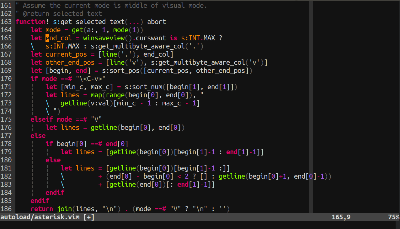Click the join function call on line 186

point(65,209)
